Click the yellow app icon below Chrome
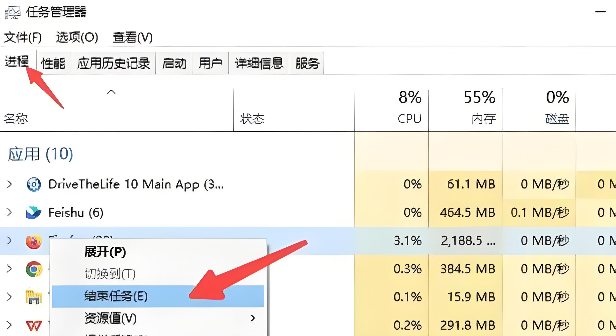The width and height of the screenshot is (616, 336). pos(34,297)
